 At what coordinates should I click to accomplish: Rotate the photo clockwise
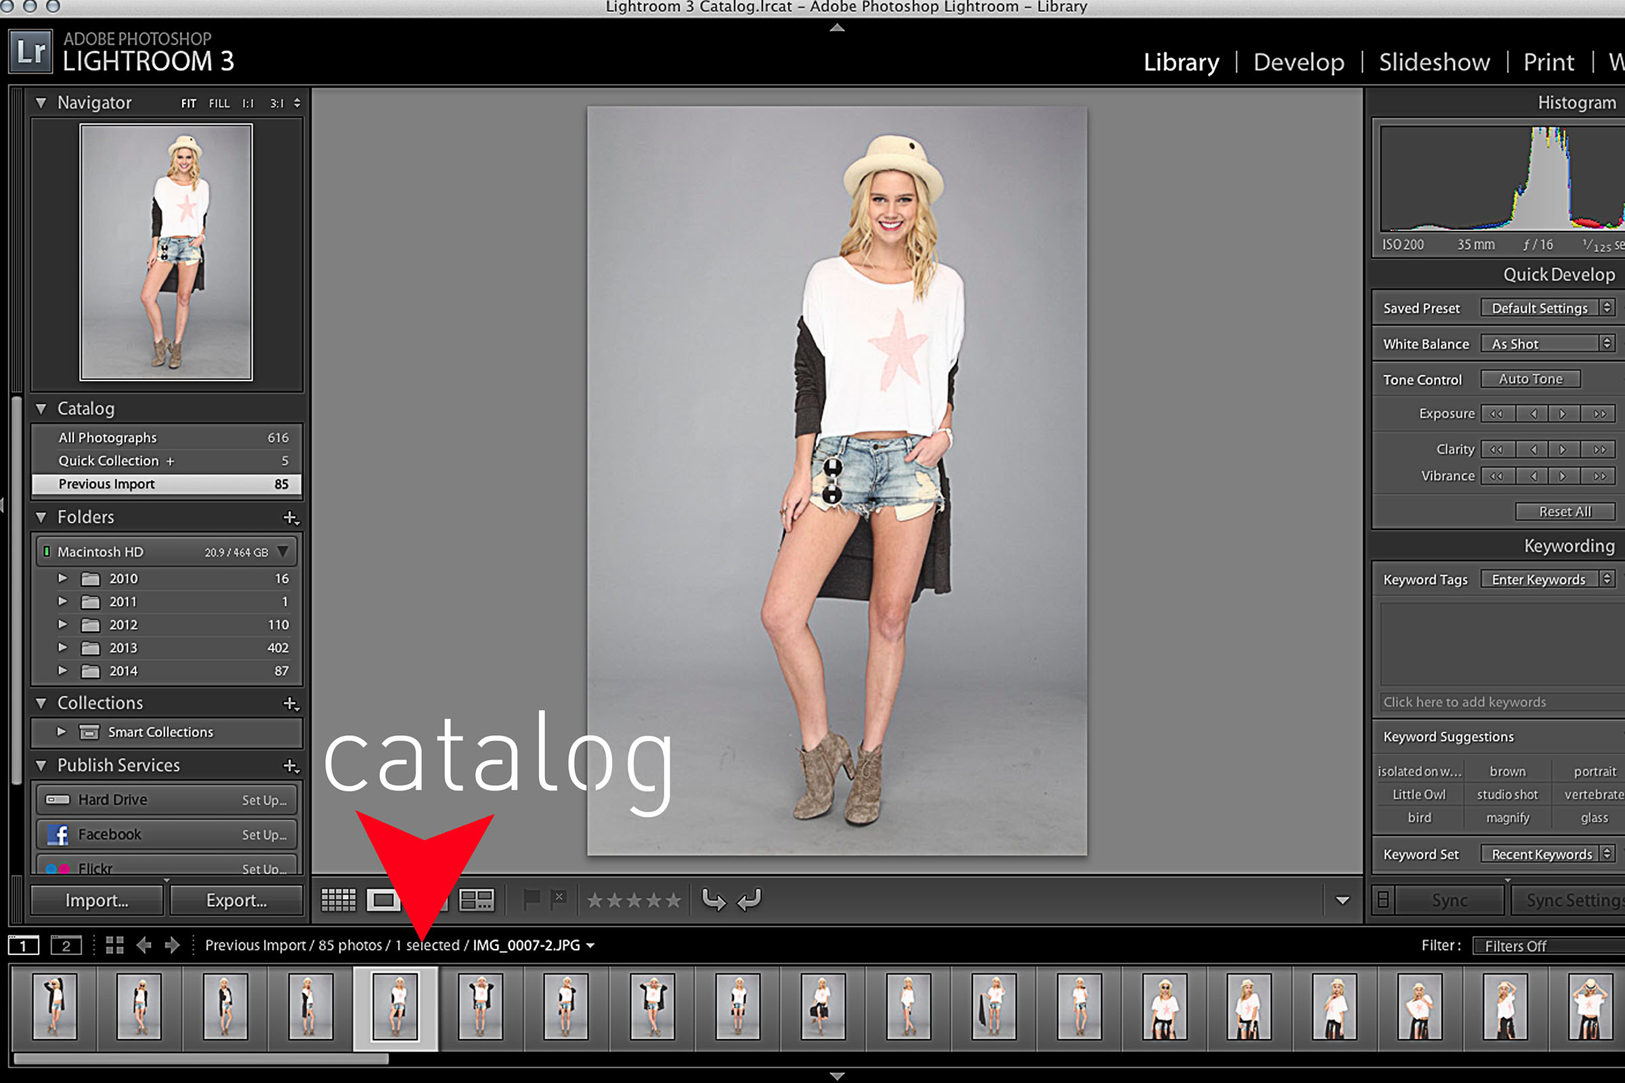tap(750, 900)
